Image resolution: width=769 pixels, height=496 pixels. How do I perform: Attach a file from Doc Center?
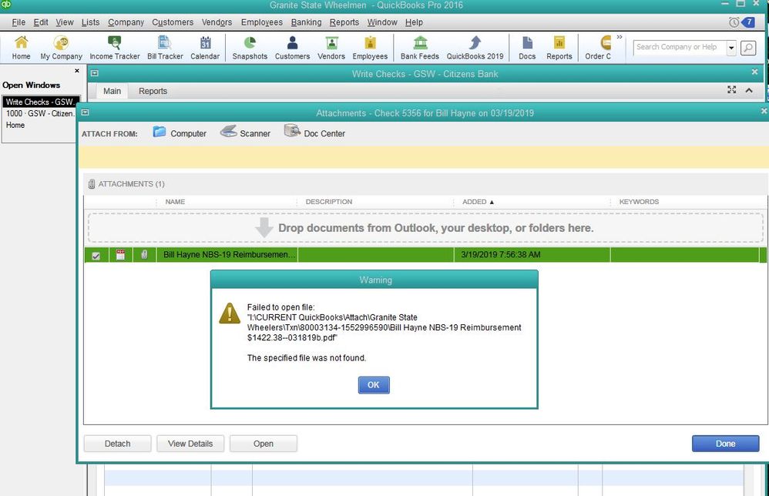click(314, 132)
